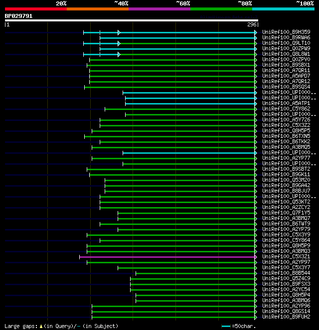Select label UniRef100_B9GK11
The width and height of the screenshot is (319, 330).
click(286, 174)
